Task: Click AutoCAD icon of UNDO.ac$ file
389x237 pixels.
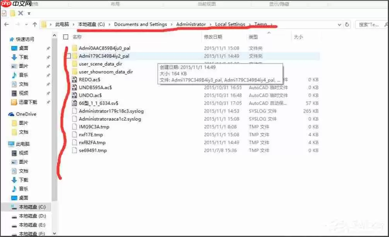Action: (x=74, y=95)
